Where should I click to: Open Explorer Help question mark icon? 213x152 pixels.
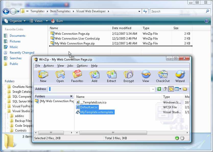pos(206,21)
